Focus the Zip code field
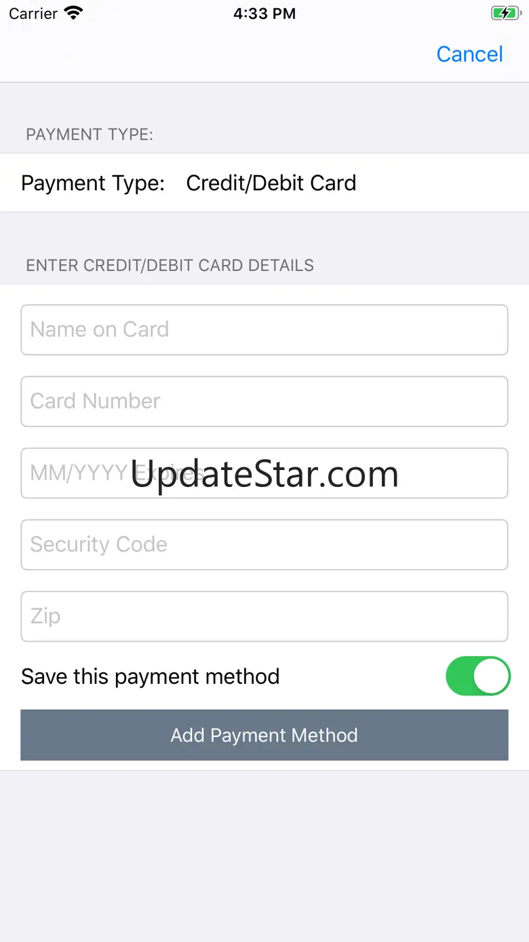The height and width of the screenshot is (942, 529). pyautogui.click(x=264, y=616)
